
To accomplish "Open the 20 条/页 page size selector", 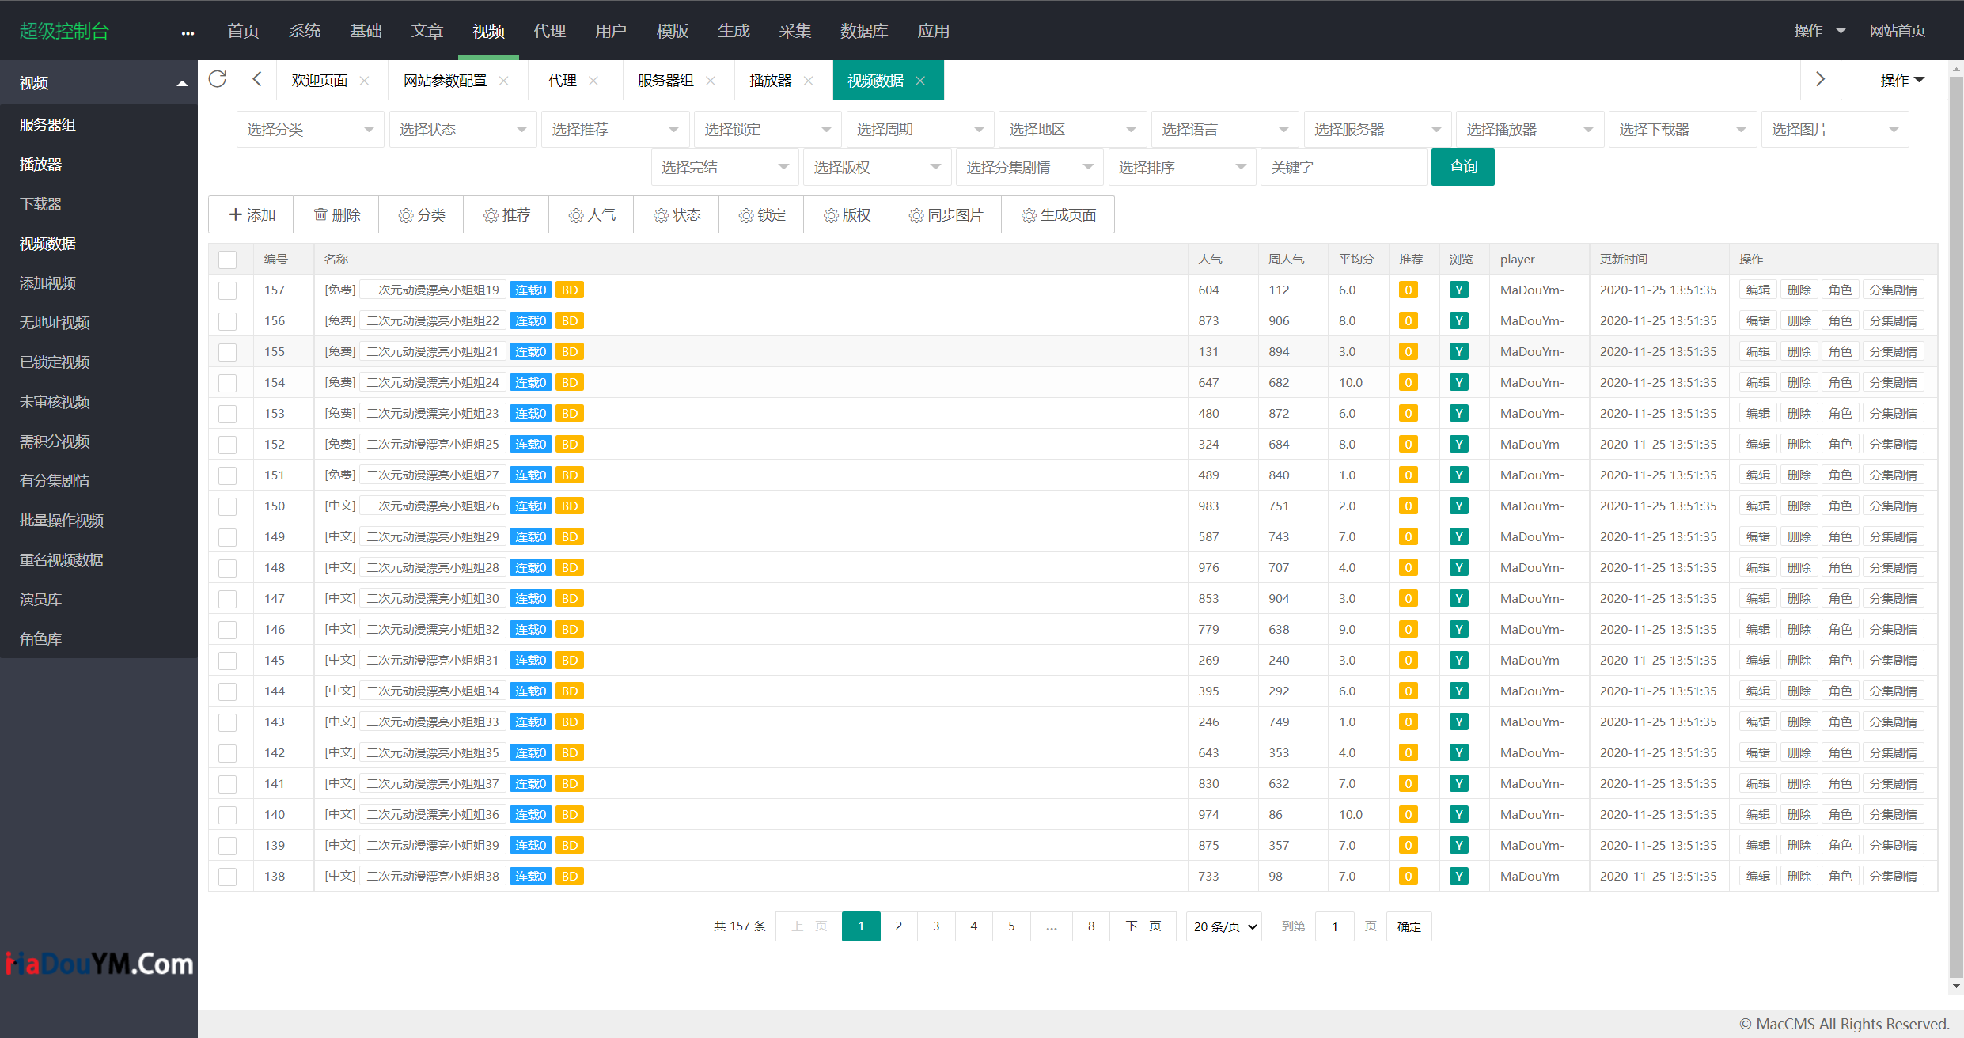I will point(1224,926).
